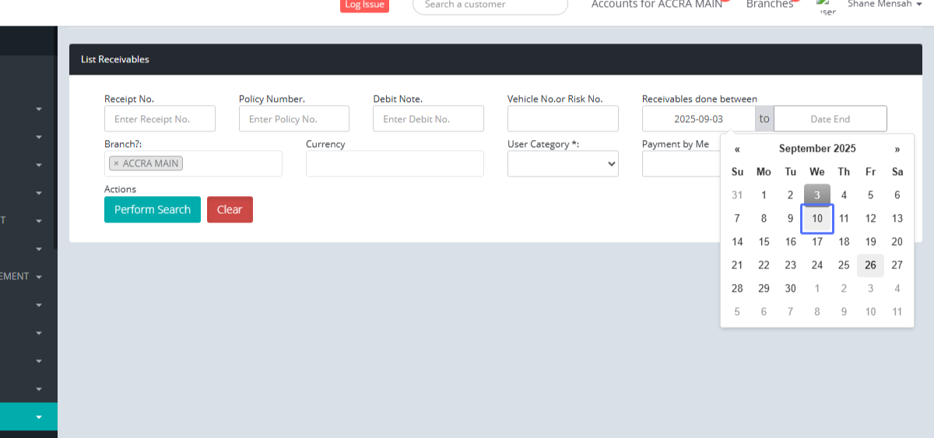Click the red Clear button

tap(230, 209)
